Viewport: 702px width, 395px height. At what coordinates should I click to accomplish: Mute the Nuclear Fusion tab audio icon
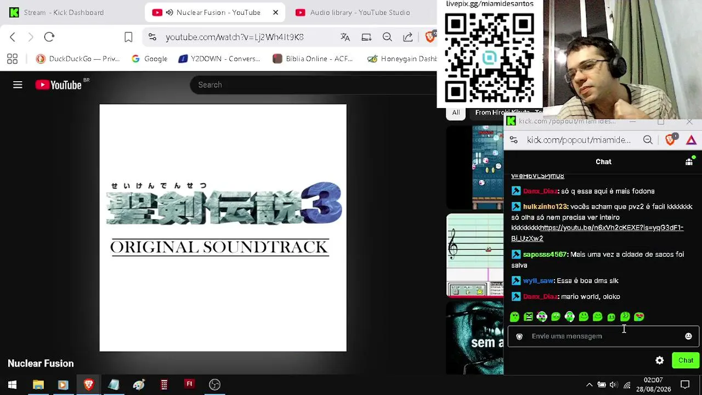169,12
